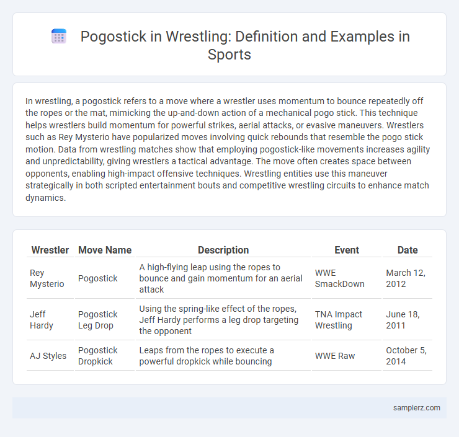Click the 'Rey Mysterio' table cell
Viewport: 459px width, 437px height.
point(50,278)
